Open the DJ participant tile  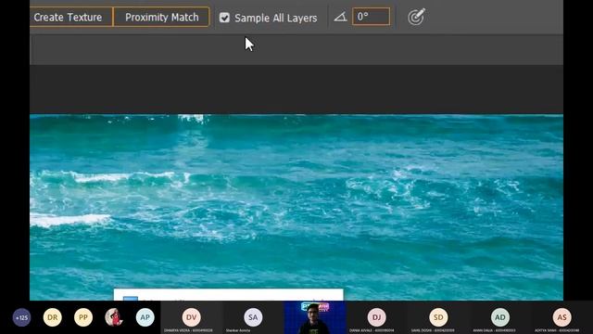coord(377,317)
